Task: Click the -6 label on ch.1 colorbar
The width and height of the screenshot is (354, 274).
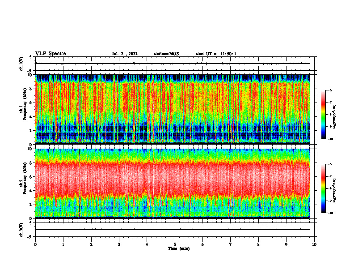Action: (330, 90)
